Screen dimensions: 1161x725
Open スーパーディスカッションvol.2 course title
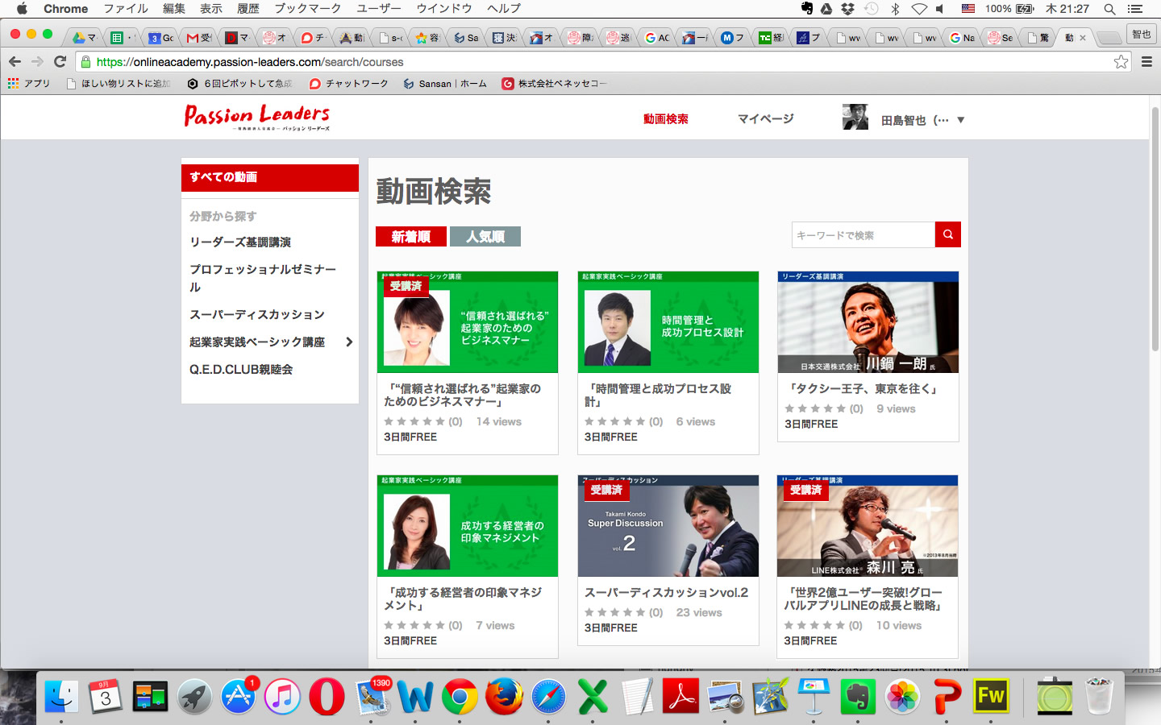pyautogui.click(x=666, y=592)
